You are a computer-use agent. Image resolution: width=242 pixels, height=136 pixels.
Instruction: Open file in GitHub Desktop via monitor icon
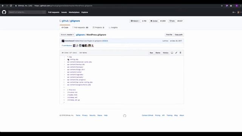click(172, 53)
